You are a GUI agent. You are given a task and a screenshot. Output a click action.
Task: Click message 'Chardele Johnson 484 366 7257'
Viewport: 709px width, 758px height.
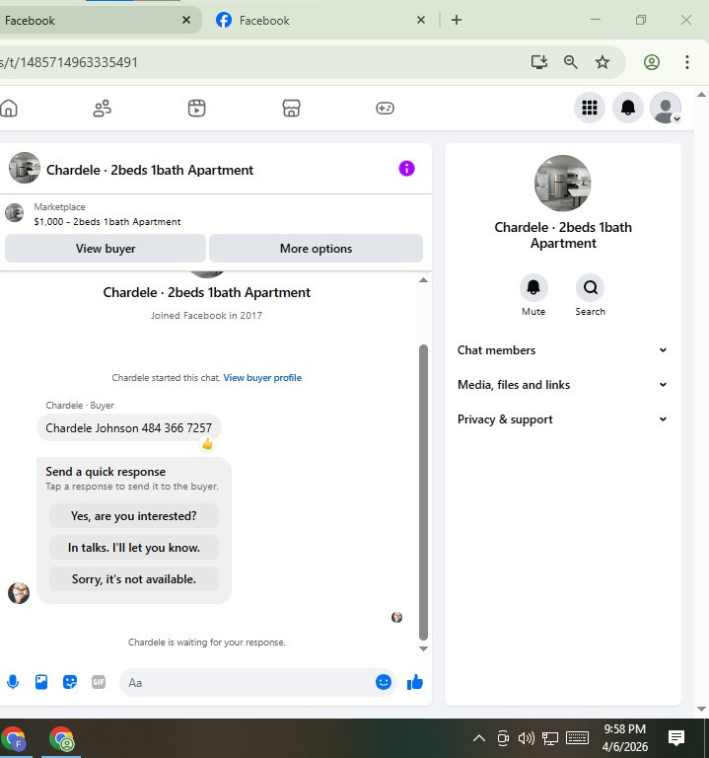[128, 427]
